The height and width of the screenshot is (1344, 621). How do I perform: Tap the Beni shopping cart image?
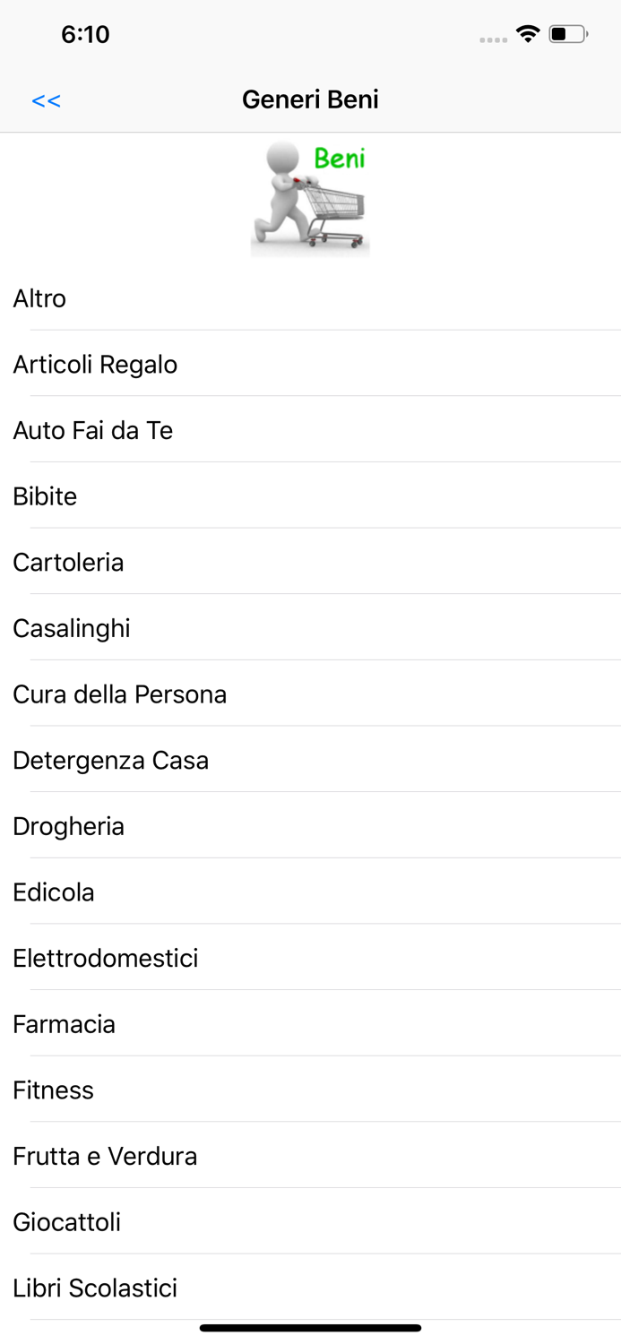310,197
